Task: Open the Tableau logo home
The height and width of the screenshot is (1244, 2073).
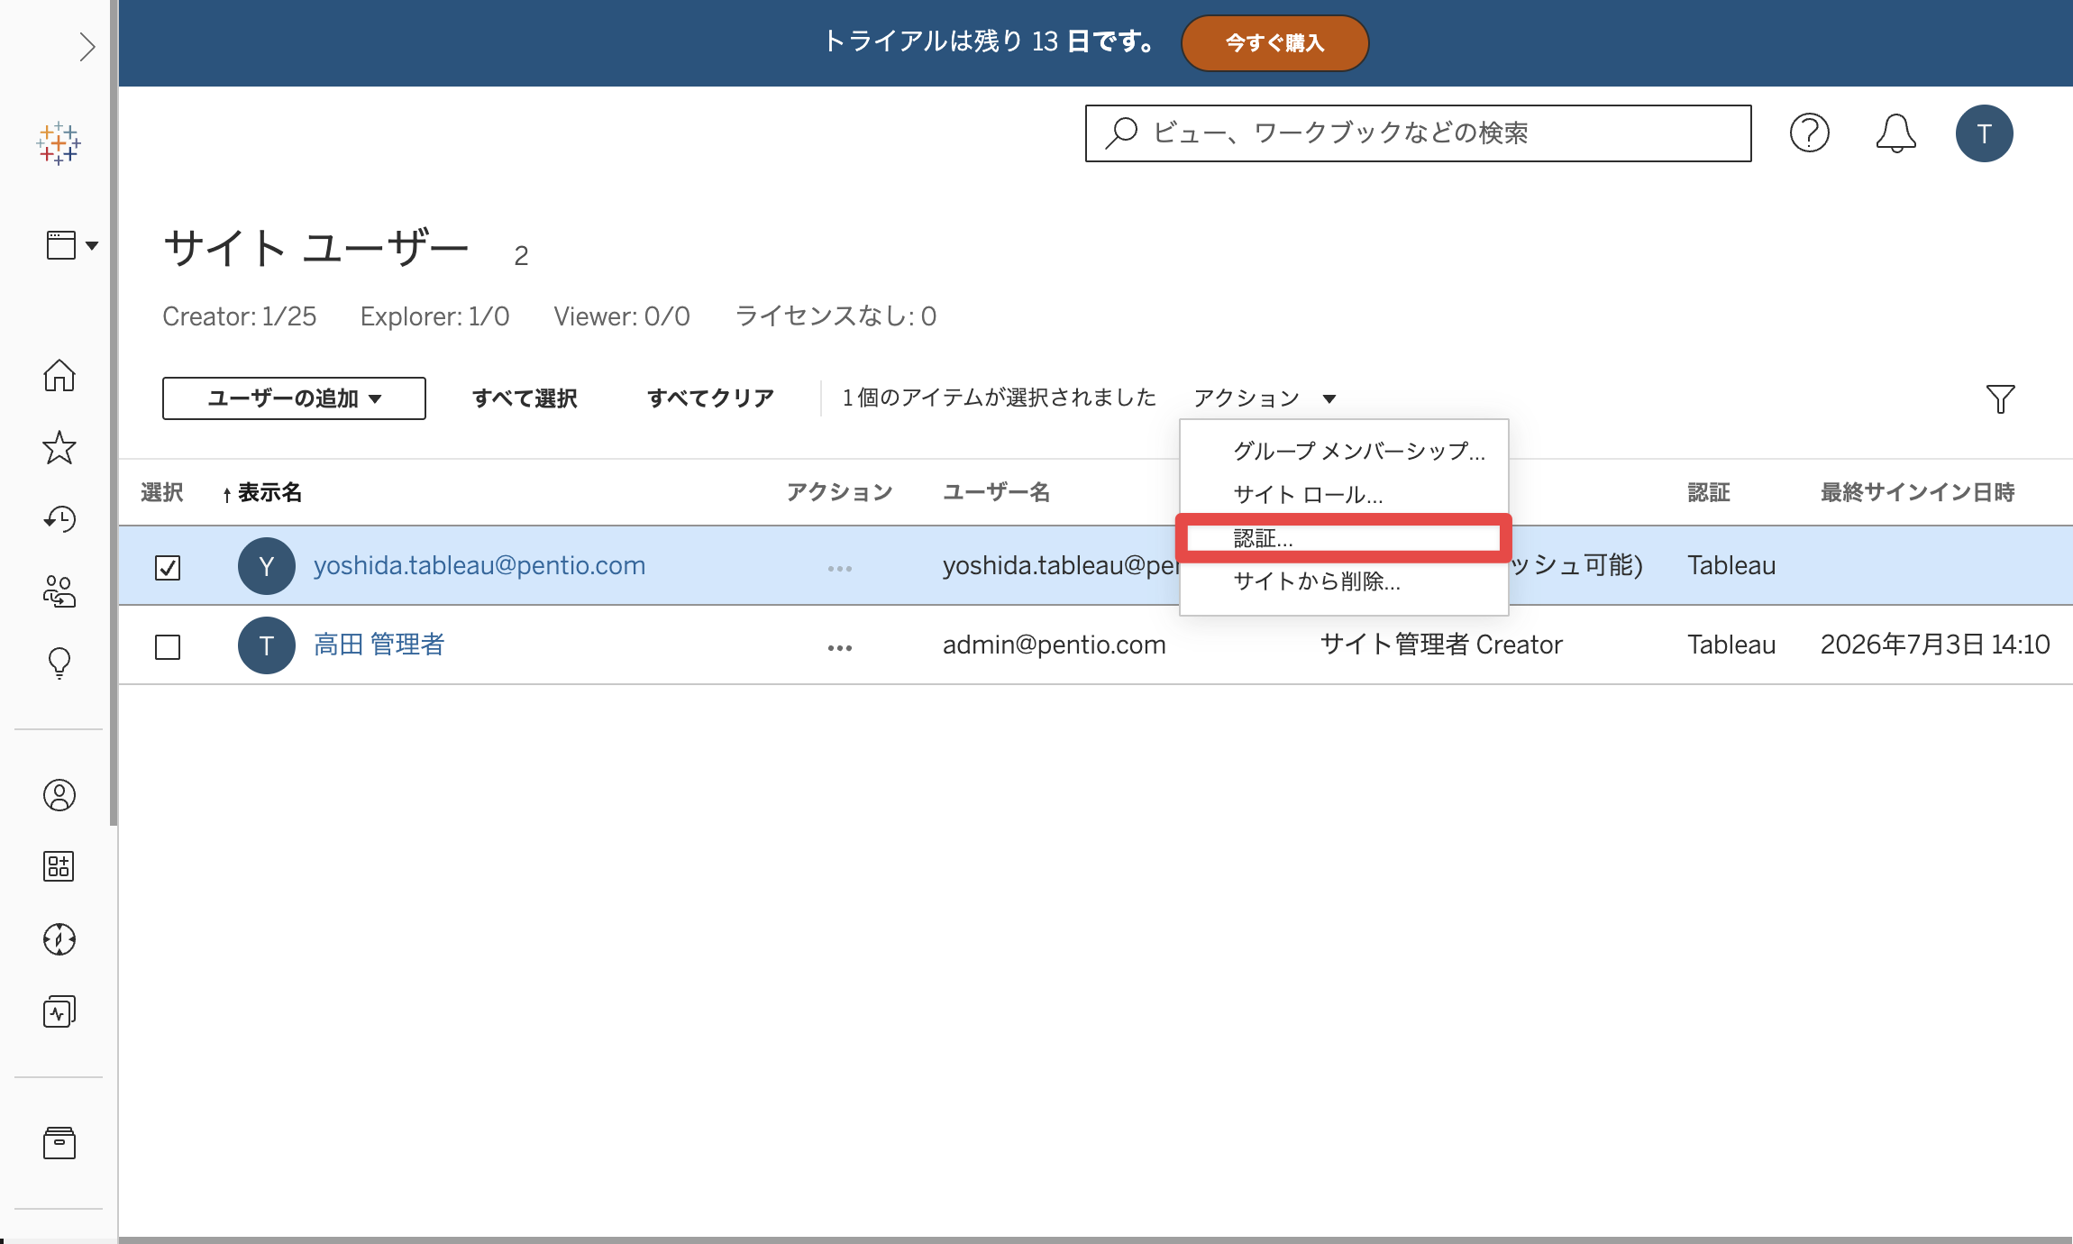Action: click(59, 144)
